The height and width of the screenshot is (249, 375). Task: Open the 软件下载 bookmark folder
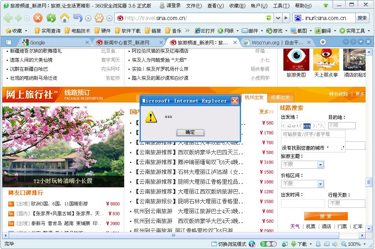click(x=128, y=31)
